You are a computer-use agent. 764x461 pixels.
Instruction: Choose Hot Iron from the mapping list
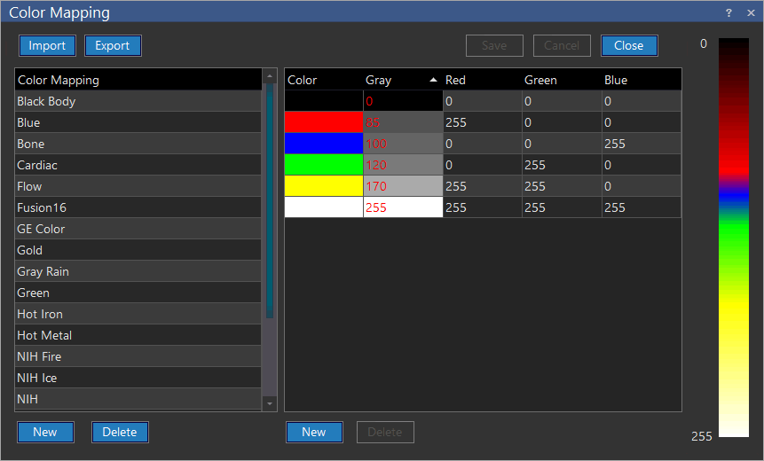138,314
